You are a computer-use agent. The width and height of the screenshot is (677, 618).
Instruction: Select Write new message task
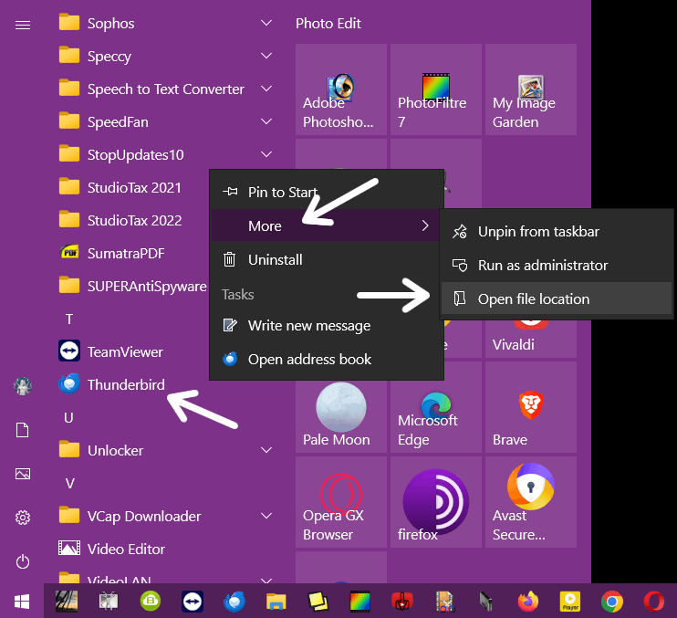point(327,325)
